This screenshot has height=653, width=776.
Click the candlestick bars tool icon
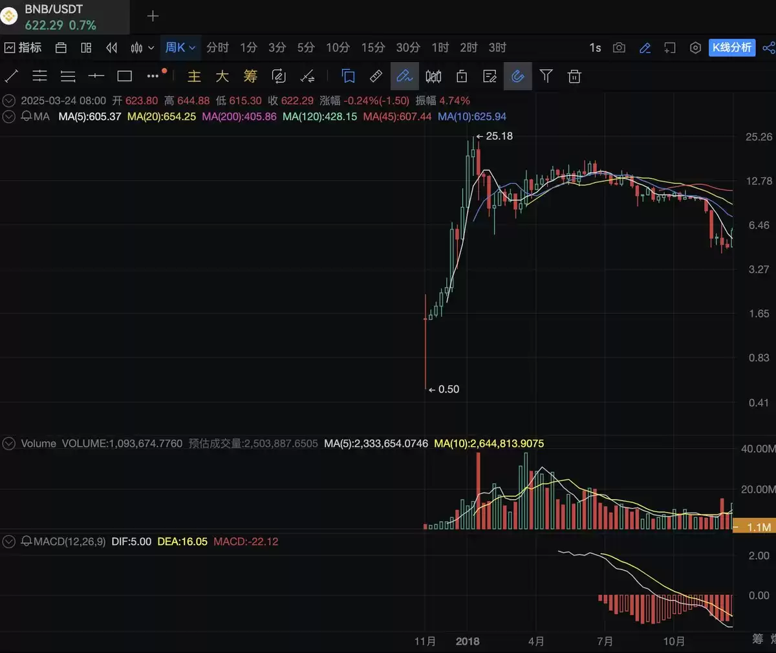[x=433, y=76]
